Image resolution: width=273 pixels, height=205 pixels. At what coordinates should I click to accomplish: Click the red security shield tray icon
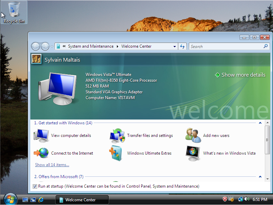[225, 199]
